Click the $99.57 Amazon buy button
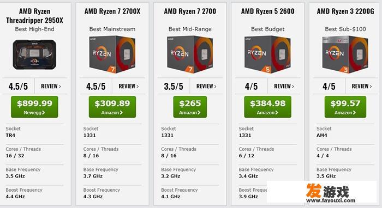This screenshot has width=382, height=208. 345,107
